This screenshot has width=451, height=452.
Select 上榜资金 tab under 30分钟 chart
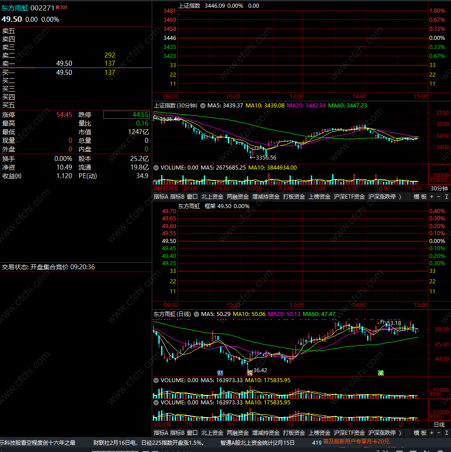(319, 197)
